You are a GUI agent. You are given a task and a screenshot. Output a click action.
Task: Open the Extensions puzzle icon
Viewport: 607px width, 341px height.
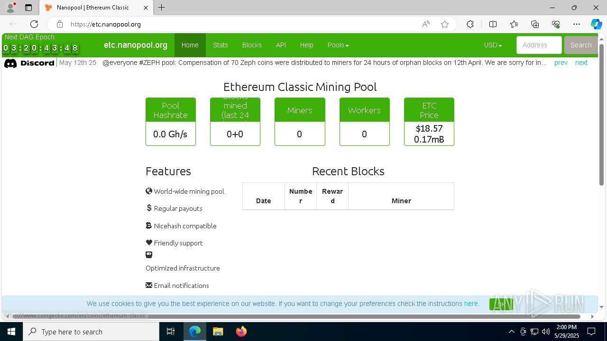point(470,24)
